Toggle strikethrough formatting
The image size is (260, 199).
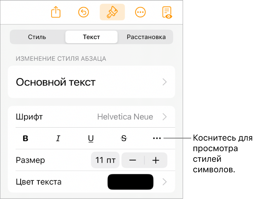point(124,138)
